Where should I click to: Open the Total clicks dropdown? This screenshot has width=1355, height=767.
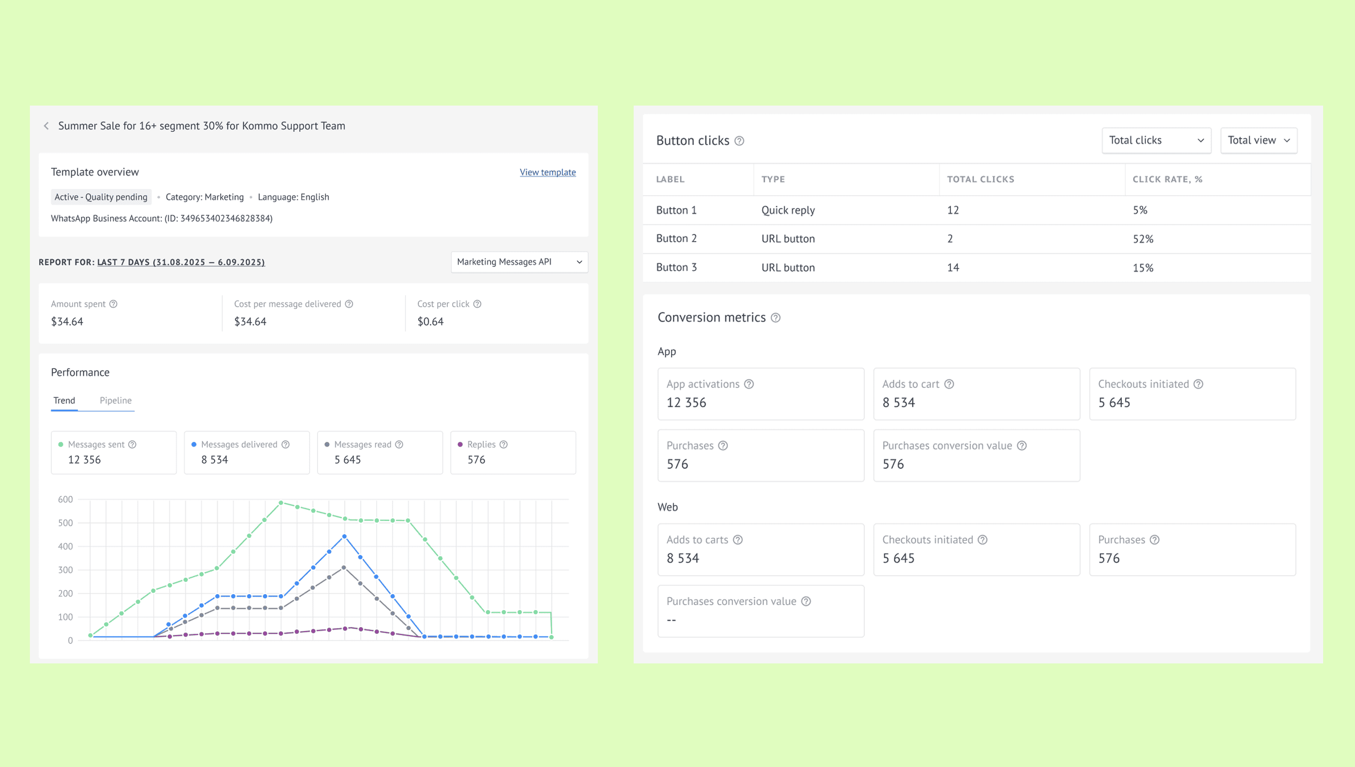coord(1156,140)
